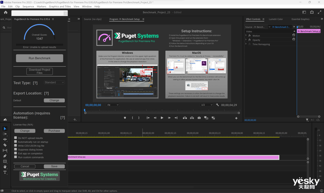Open the Graphics and Titles menu
This screenshot has width=324, height=193.
60,6
